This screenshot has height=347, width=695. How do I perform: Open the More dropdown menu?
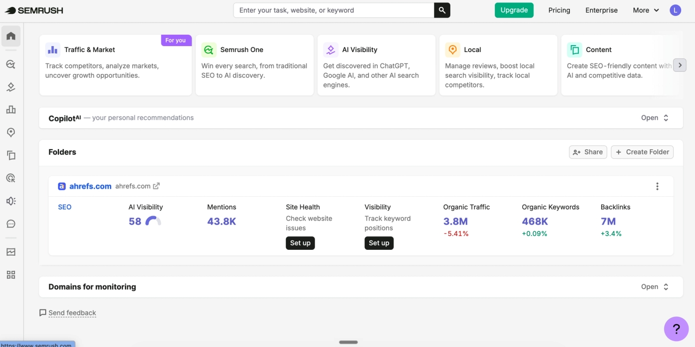click(646, 10)
